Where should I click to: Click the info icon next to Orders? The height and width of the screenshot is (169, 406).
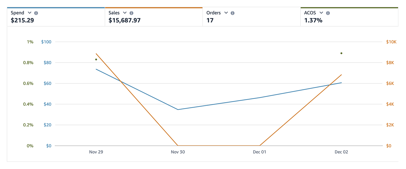point(233,13)
